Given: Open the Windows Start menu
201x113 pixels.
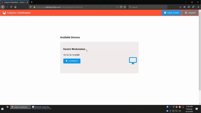Looking at the screenshot, I should coord(2,109).
